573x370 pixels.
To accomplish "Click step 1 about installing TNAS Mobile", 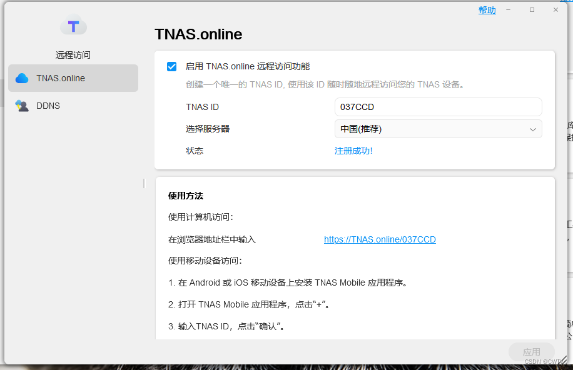I will [x=288, y=282].
